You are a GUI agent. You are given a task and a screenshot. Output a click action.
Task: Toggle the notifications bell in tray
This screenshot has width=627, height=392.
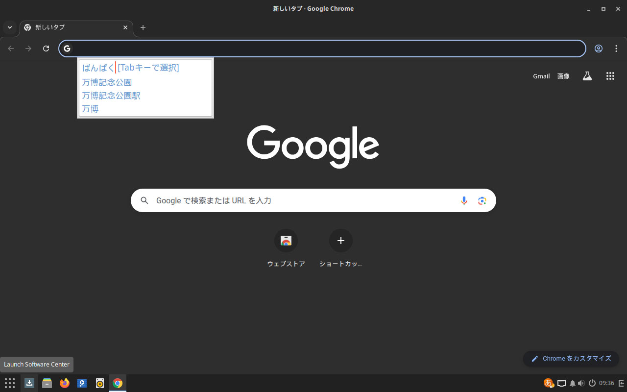pos(572,383)
